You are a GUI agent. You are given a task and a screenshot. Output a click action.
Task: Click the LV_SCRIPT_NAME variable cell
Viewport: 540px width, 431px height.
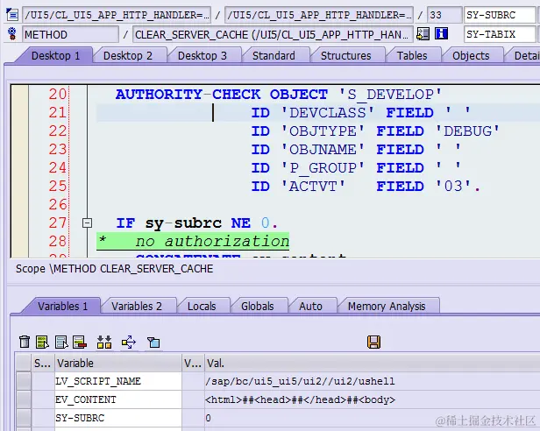(118, 381)
